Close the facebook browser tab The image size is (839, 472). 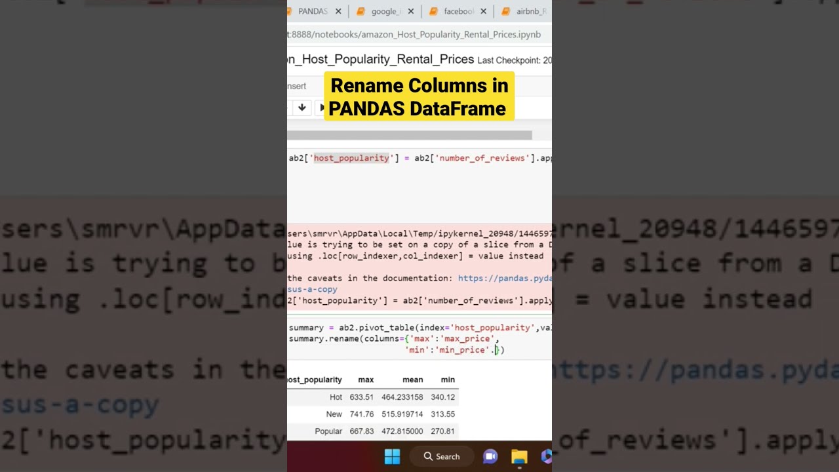click(x=484, y=11)
